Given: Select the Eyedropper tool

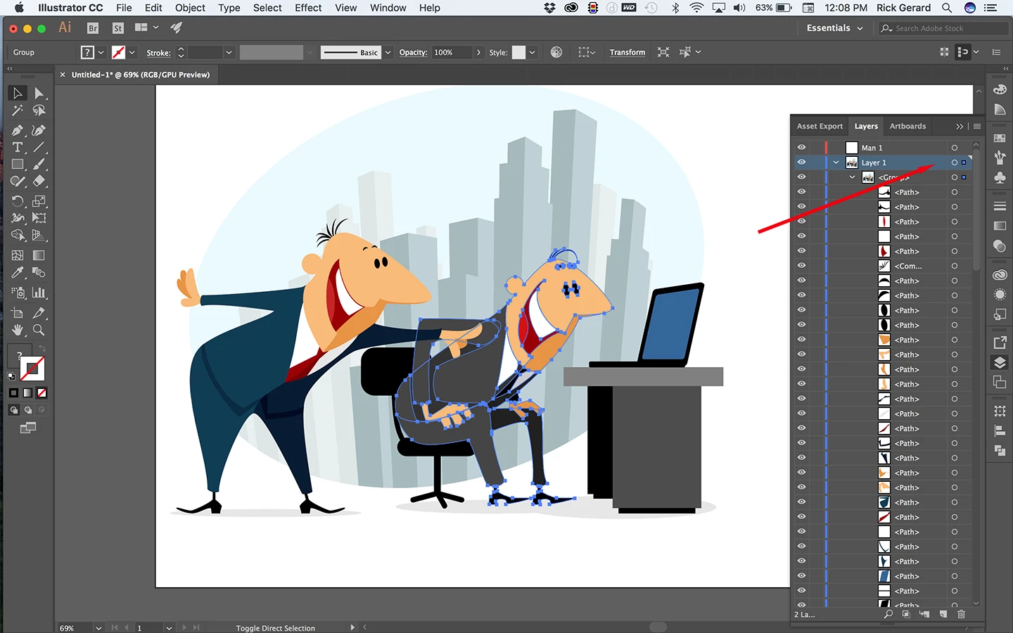Looking at the screenshot, I should [x=18, y=273].
